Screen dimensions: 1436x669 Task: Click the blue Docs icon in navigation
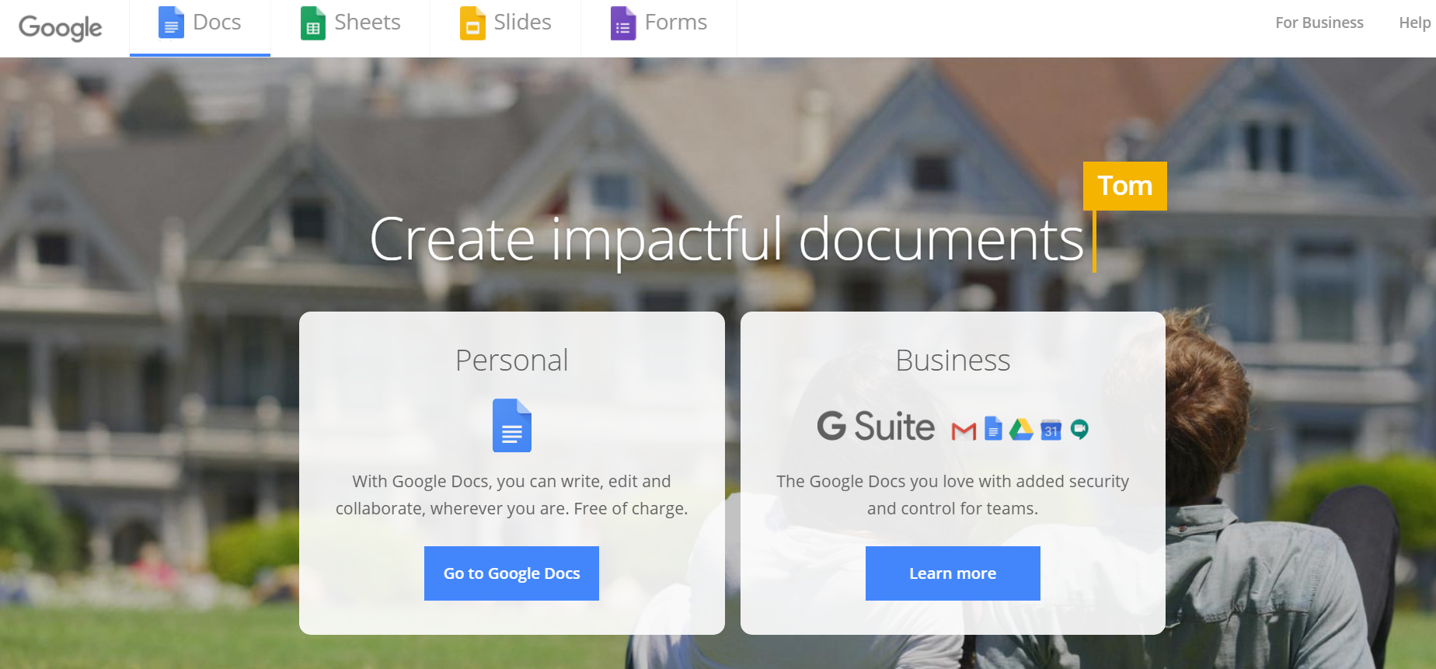pyautogui.click(x=171, y=23)
